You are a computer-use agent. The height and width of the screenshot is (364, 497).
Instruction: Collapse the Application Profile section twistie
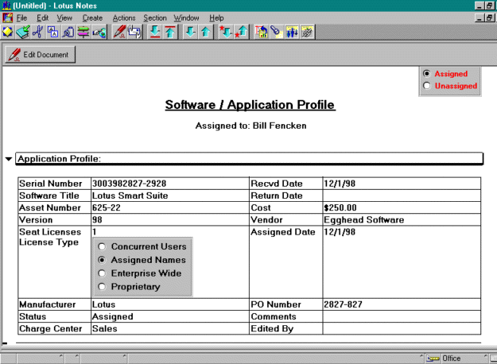(9, 159)
